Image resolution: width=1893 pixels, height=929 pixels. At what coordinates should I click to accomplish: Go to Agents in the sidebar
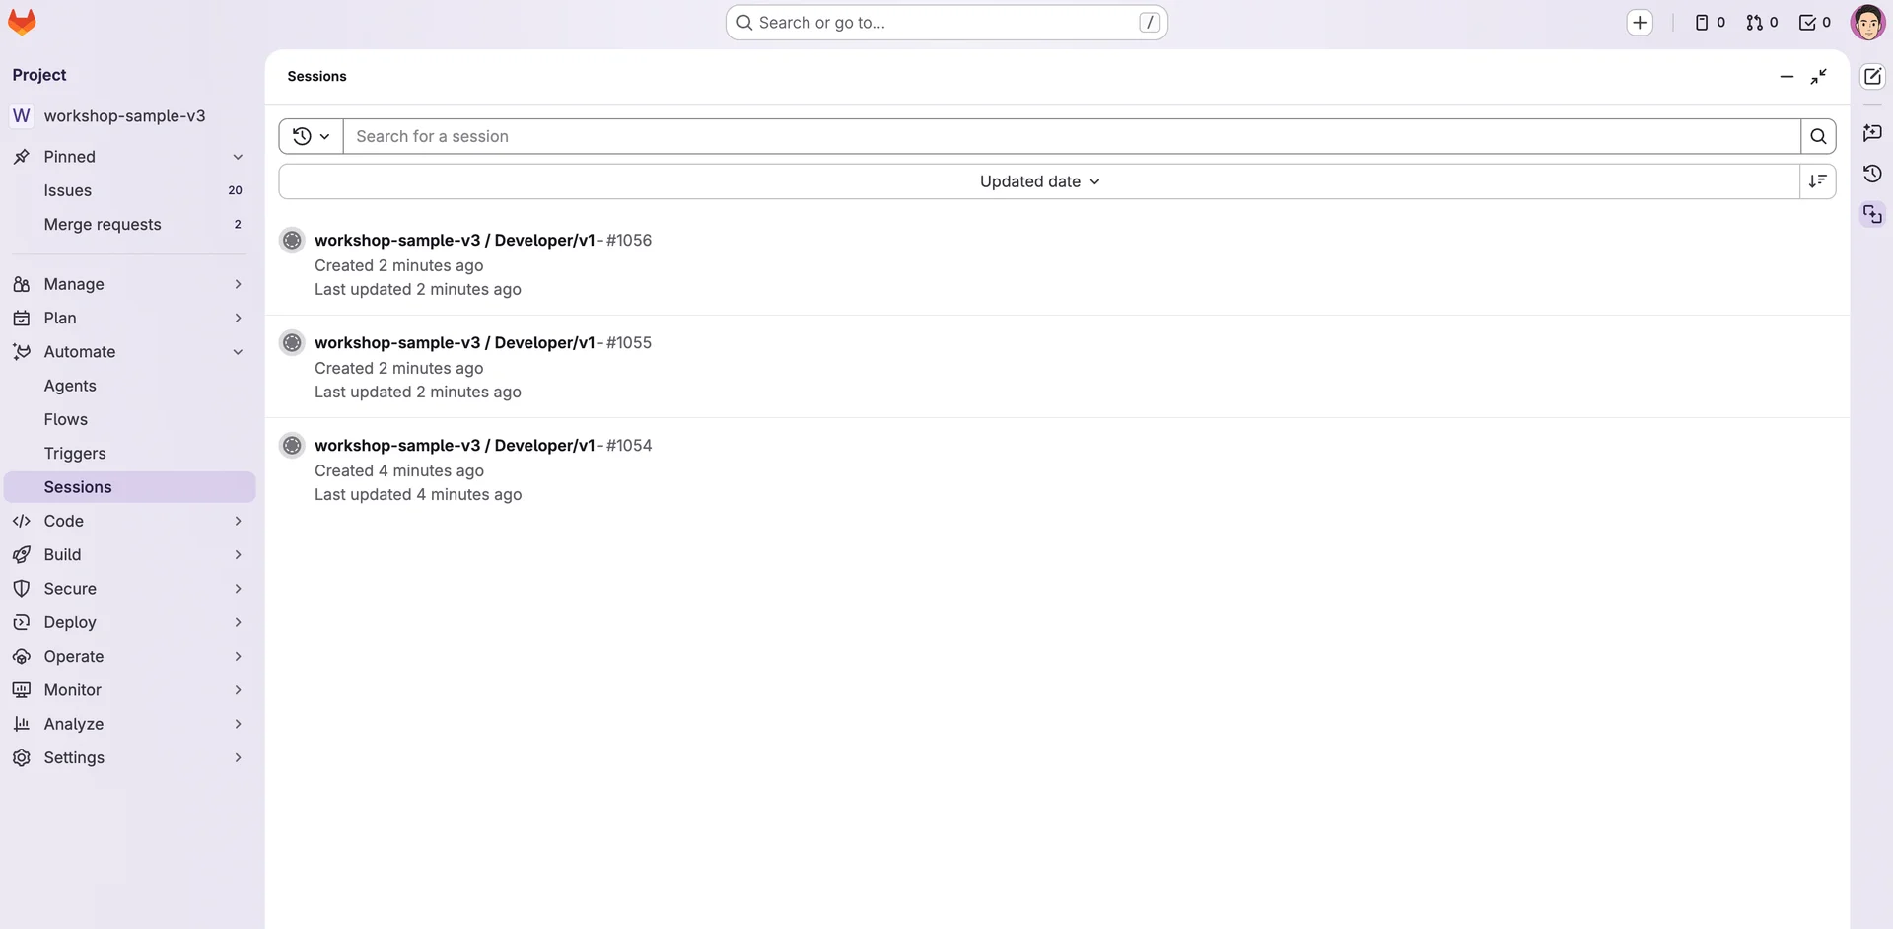point(70,386)
